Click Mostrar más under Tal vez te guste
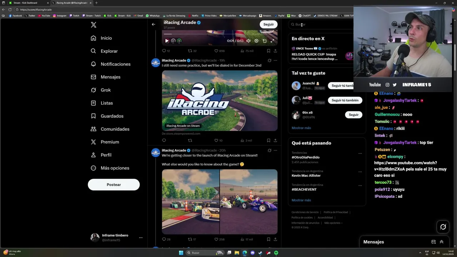Image resolution: width=457 pixels, height=257 pixels. coord(301,128)
